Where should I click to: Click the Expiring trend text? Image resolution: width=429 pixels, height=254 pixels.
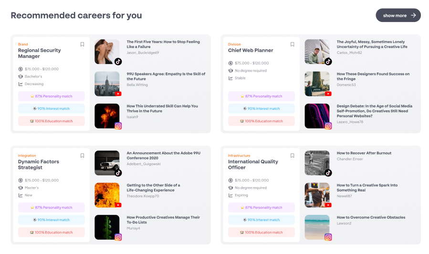(x=241, y=195)
